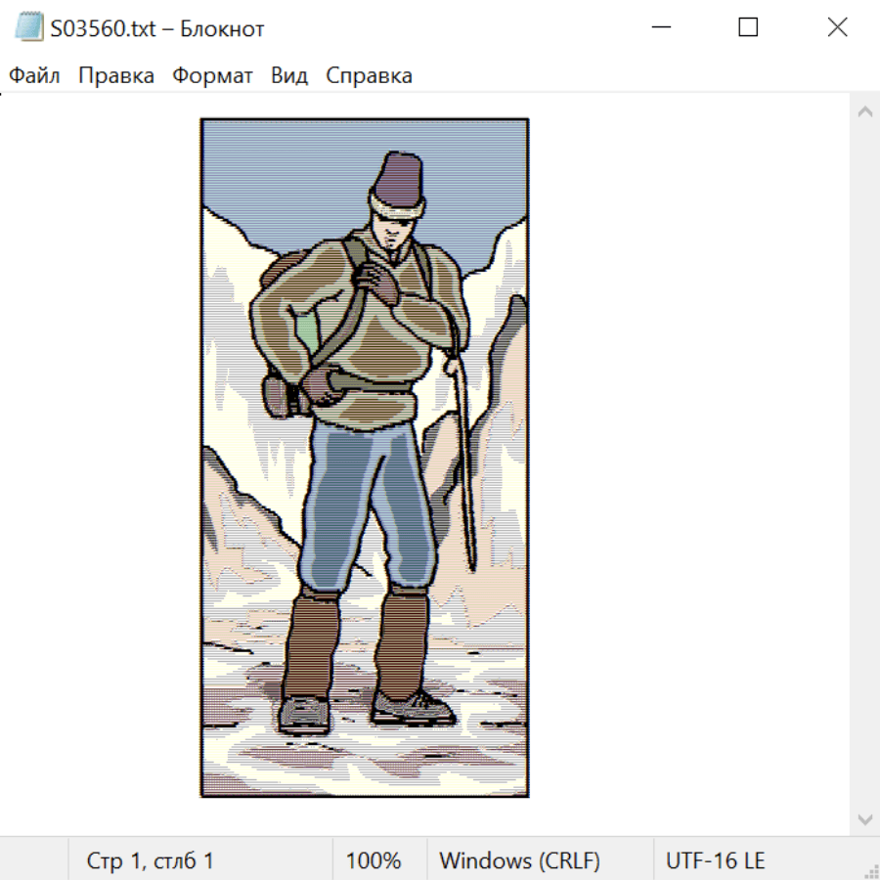Open the Вид menu
This screenshot has width=880, height=880.
[x=289, y=76]
